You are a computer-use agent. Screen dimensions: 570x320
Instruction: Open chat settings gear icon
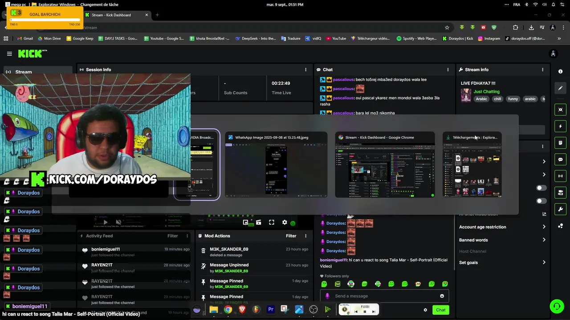point(425,310)
